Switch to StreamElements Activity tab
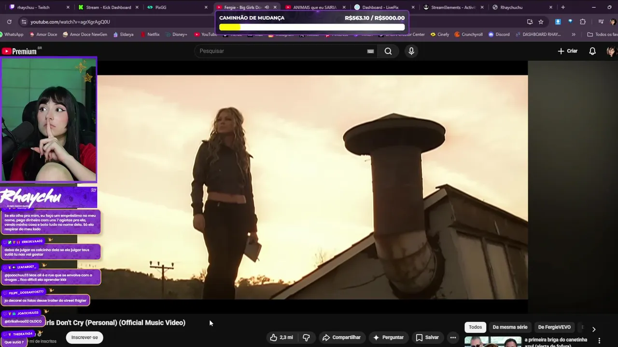 coord(453,7)
